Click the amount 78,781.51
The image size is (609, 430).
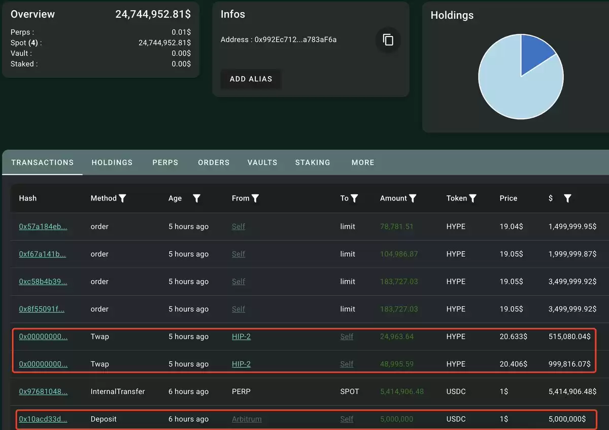[x=396, y=226]
